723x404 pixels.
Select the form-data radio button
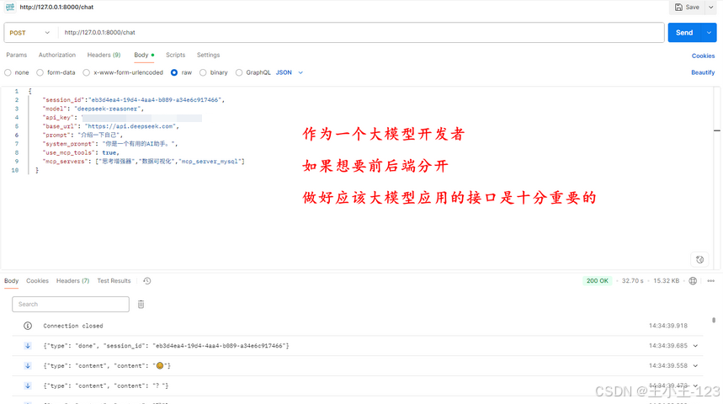click(x=40, y=72)
